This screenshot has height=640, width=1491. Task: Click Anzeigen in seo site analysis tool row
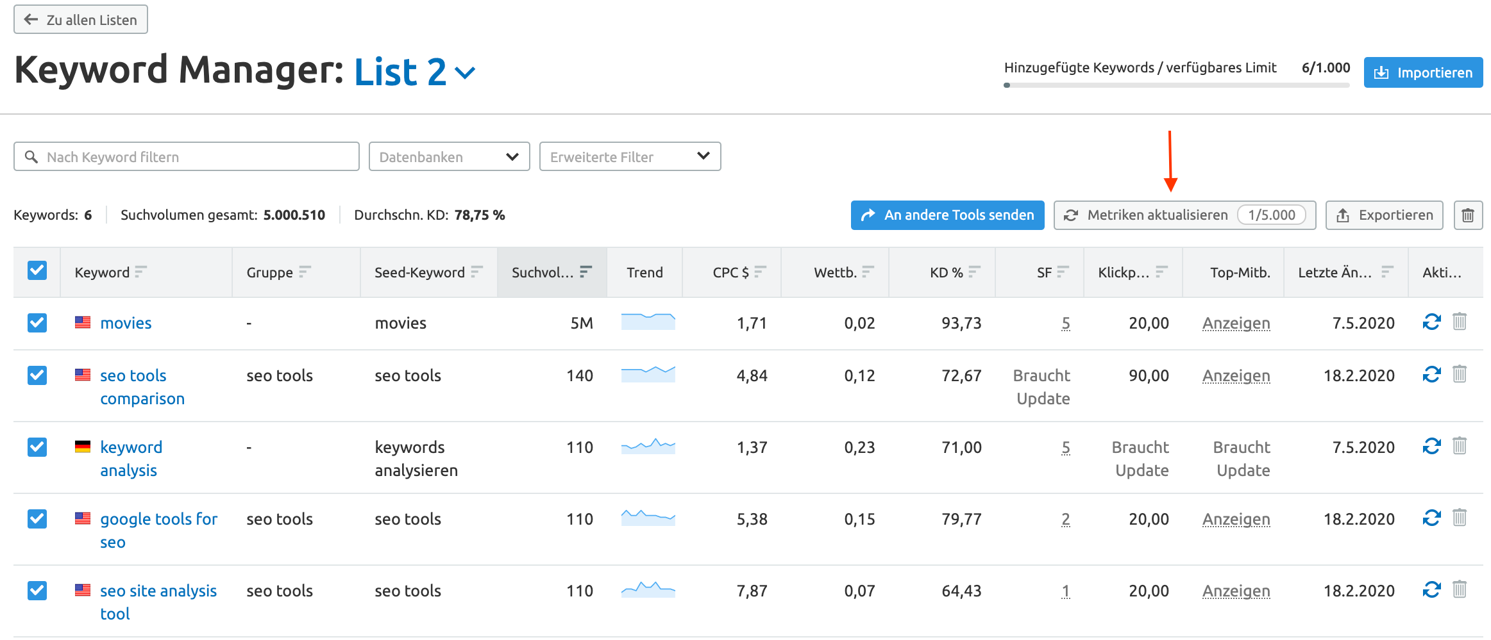click(x=1236, y=591)
